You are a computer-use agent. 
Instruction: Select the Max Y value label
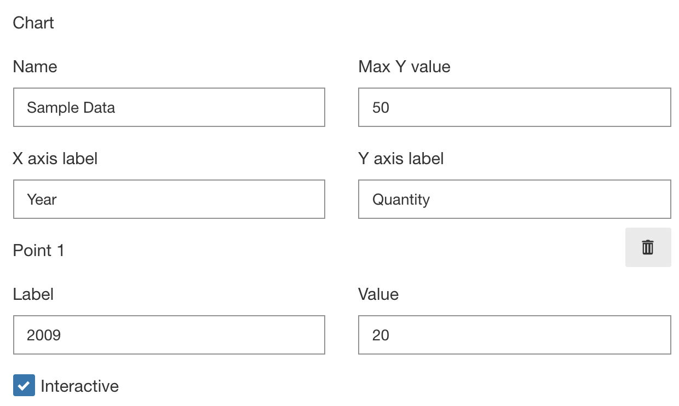tap(404, 66)
